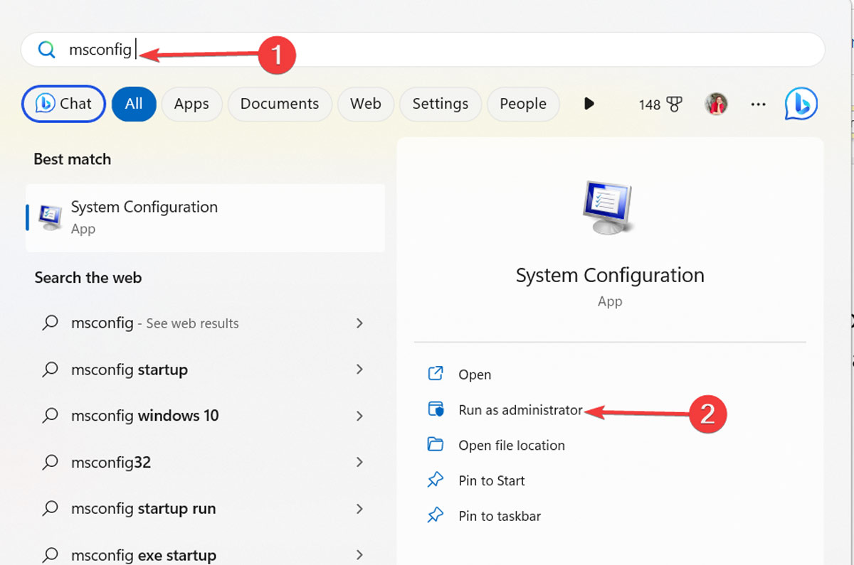The height and width of the screenshot is (565, 854).
Task: Click the shield icon beside Run as administrator
Action: pyautogui.click(x=436, y=409)
